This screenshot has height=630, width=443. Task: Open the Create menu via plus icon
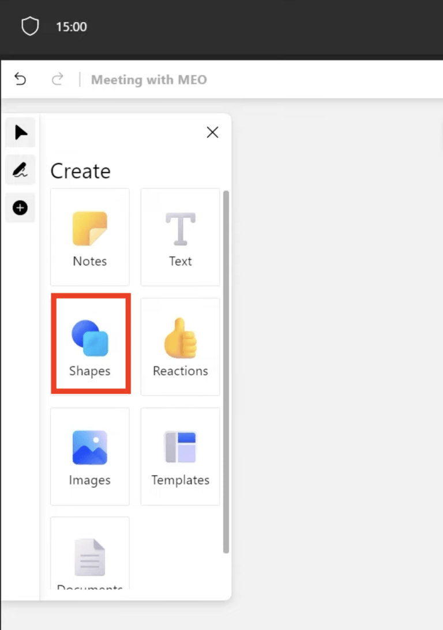[20, 208]
